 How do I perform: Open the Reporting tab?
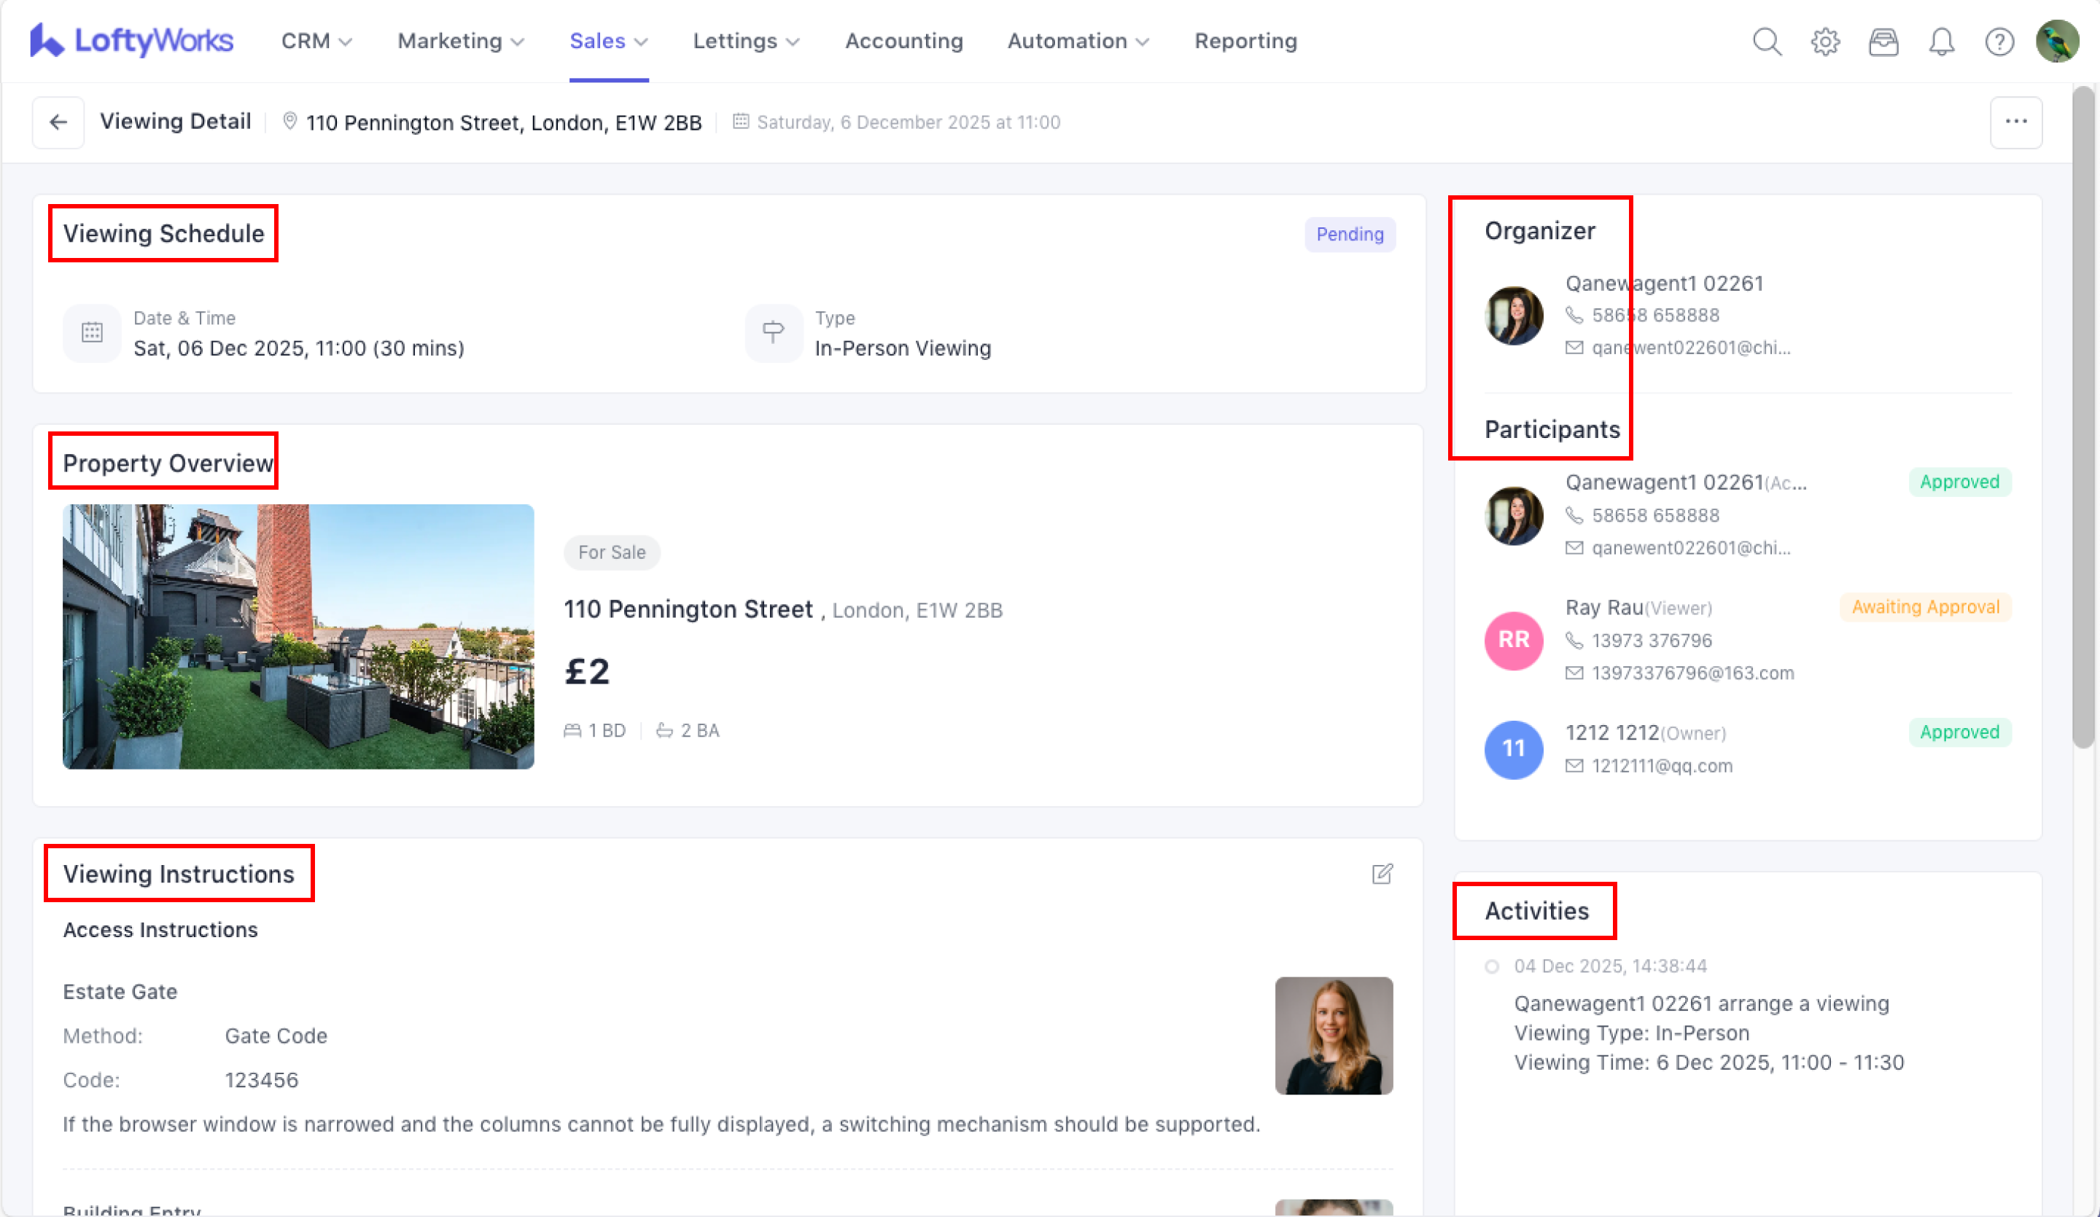(1245, 41)
